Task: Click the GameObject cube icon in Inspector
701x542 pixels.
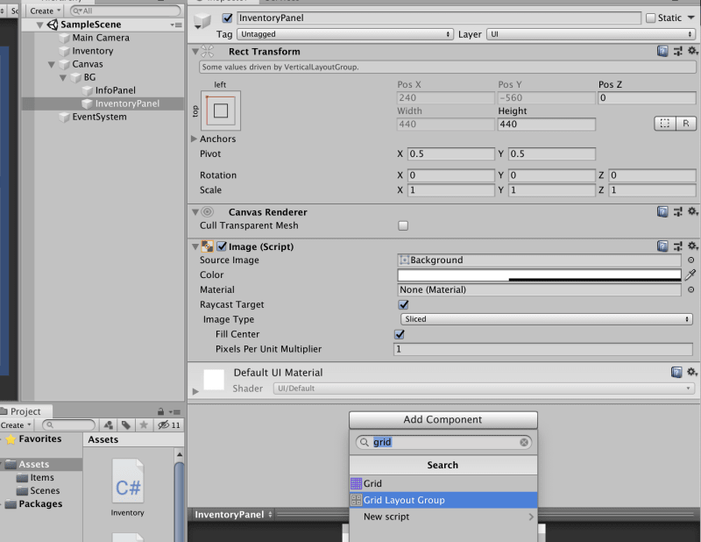Action: 202,20
